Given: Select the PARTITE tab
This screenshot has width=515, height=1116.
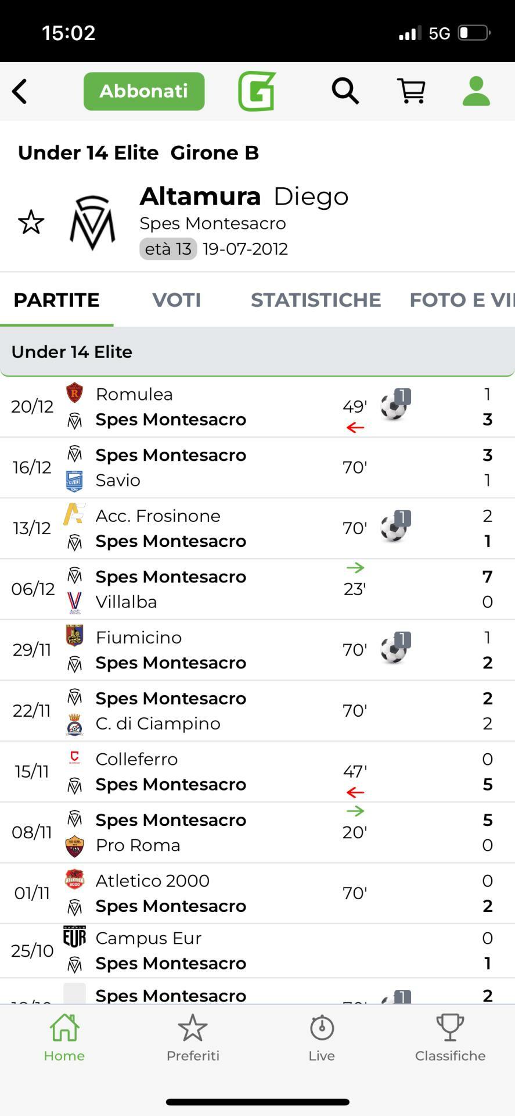Looking at the screenshot, I should pyautogui.click(x=56, y=300).
